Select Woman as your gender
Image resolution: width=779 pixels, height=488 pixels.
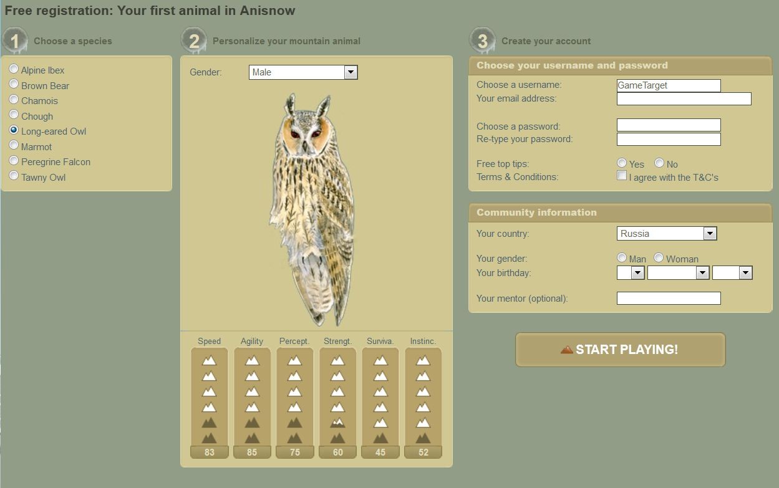tap(659, 257)
